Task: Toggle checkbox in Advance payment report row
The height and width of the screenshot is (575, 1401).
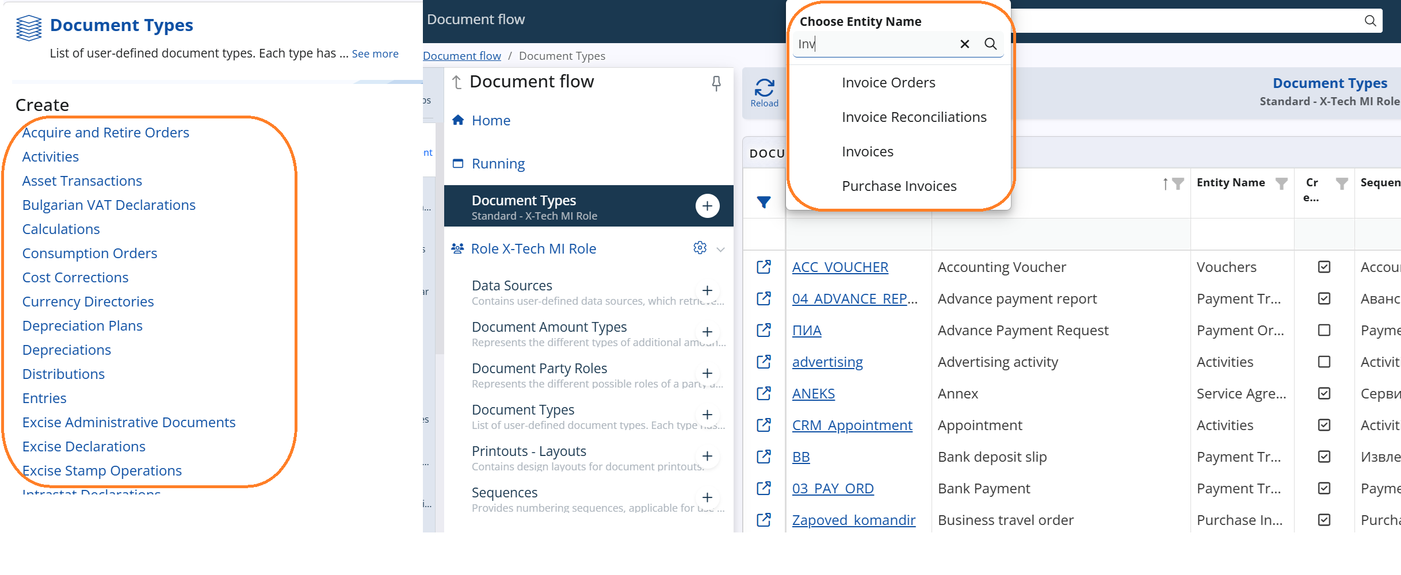Action: point(1324,298)
